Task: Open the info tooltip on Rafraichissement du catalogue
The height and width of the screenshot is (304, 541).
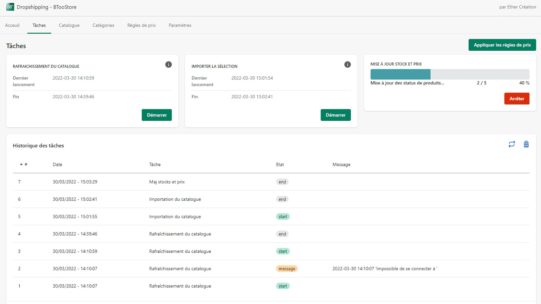Action: pos(168,65)
